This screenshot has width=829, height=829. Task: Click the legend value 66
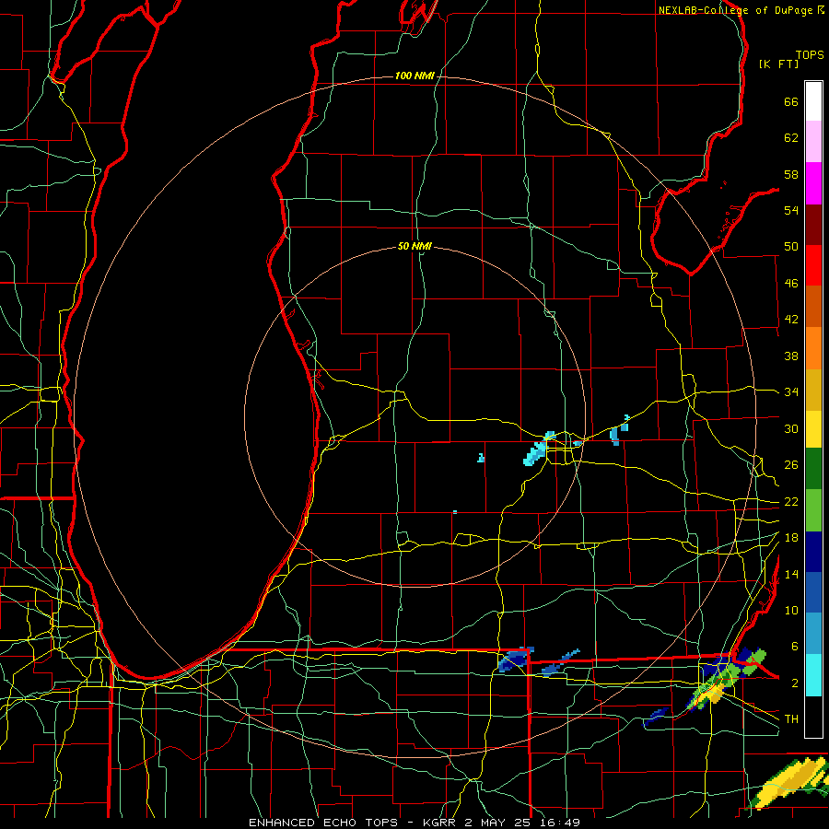pos(791,101)
